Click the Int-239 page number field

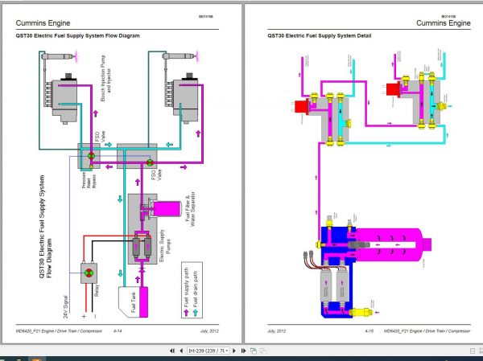203,351
